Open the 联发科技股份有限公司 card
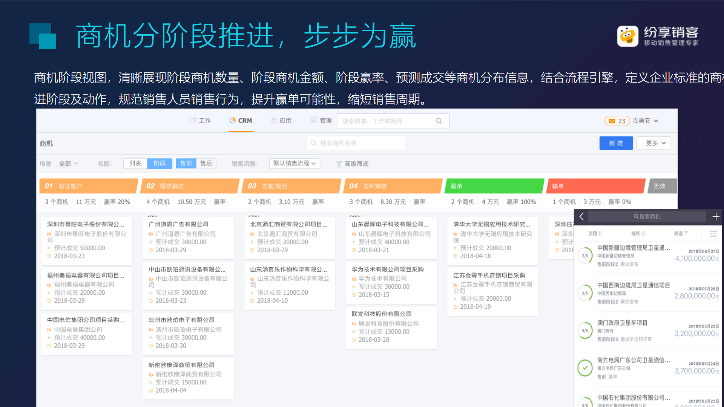 (391, 327)
